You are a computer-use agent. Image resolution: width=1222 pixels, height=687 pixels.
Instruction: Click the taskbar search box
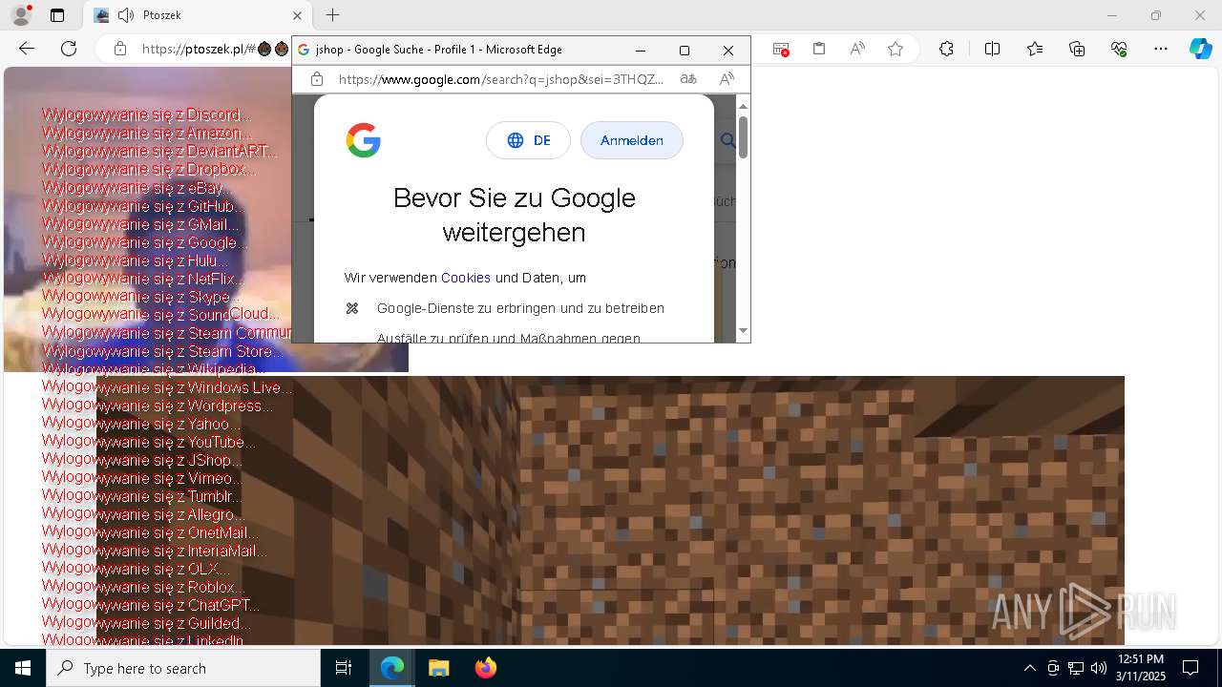click(183, 668)
